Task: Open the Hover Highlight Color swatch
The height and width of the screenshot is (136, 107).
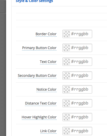Action: click(67, 117)
